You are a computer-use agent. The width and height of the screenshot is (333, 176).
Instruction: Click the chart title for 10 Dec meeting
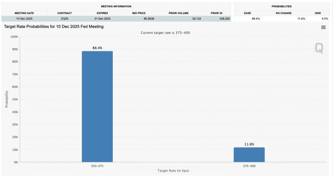(54, 27)
